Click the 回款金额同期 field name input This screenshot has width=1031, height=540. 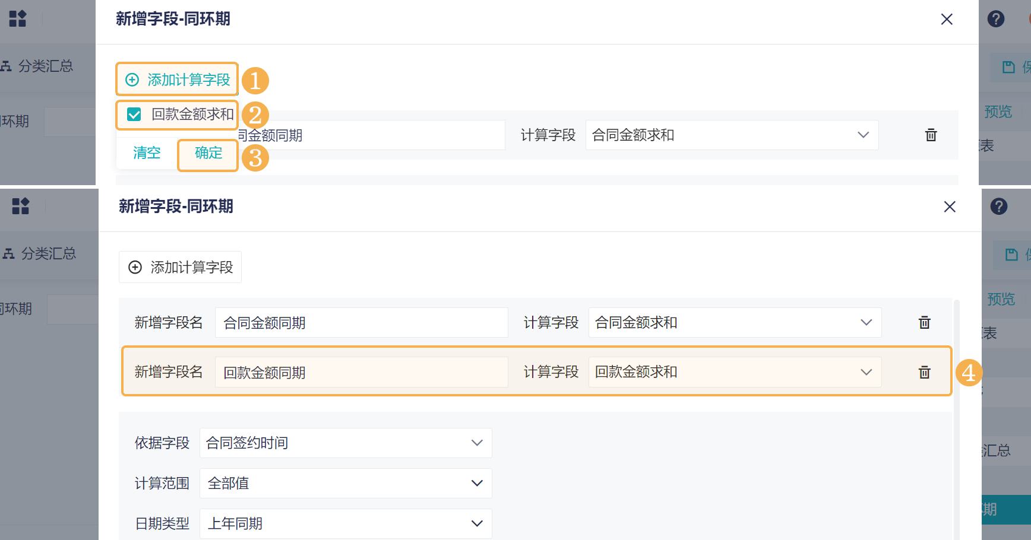click(362, 373)
